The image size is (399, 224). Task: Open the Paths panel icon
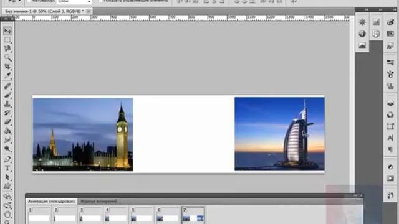click(x=390, y=126)
